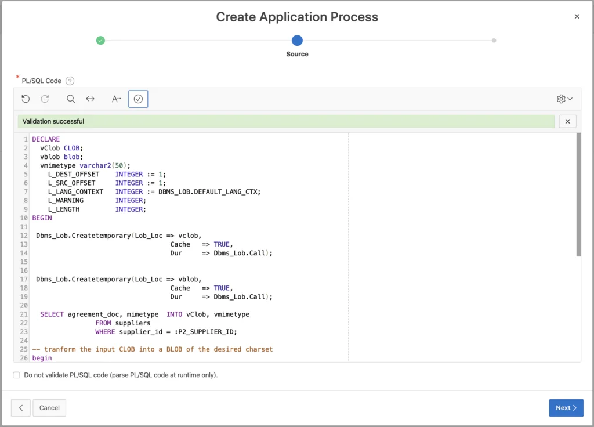Close the Create Application Process dialog
This screenshot has height=427, width=594.
point(577,17)
